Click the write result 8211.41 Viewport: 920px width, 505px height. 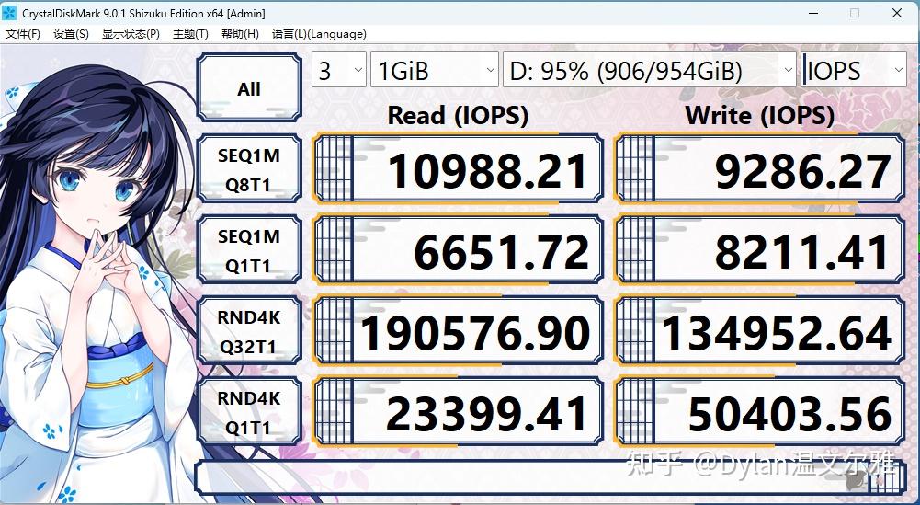point(759,250)
